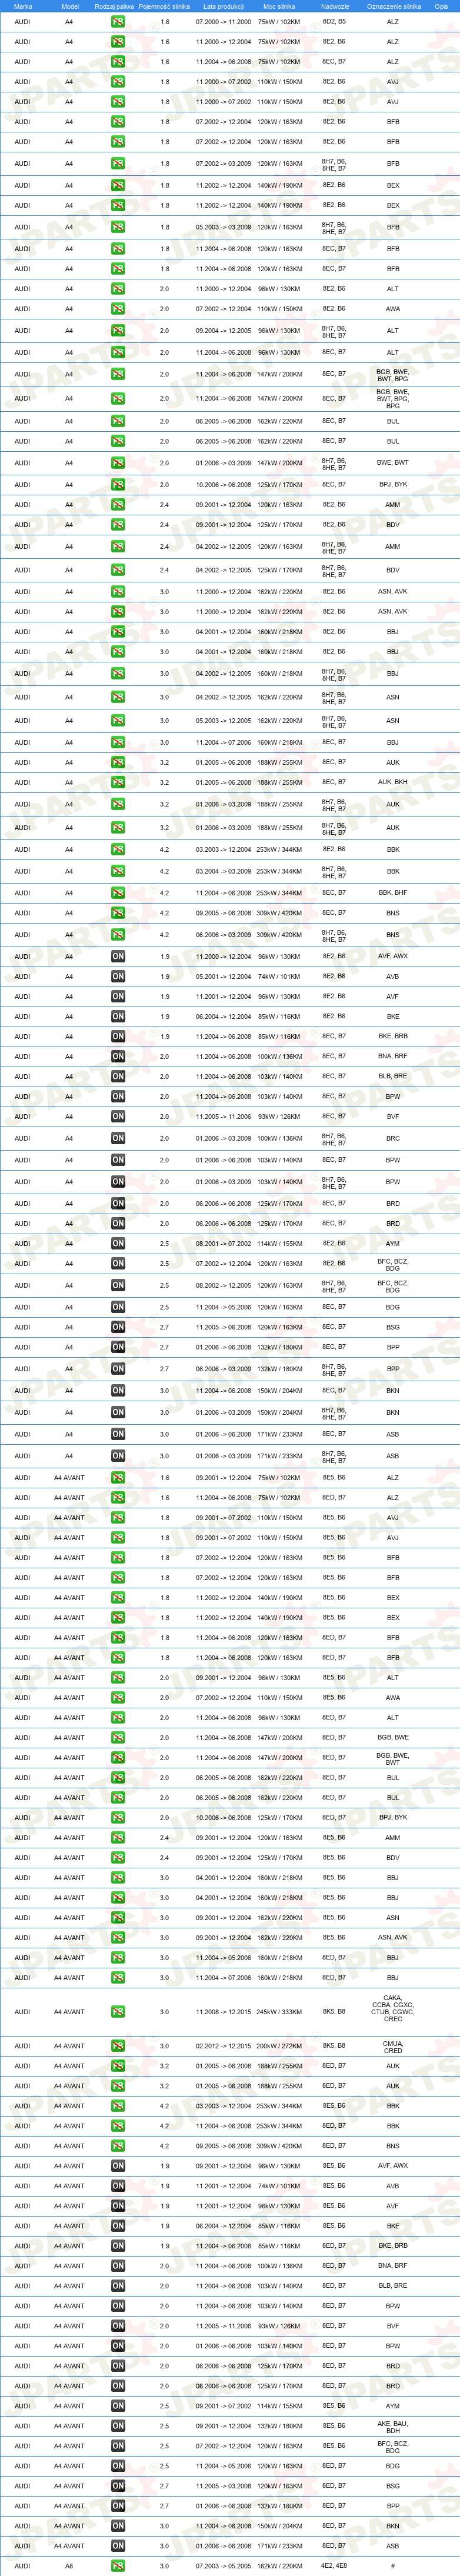Viewport: 460px width, 2576px height.
Task: Click diesel ON icon in A4 AVANT BVF row
Action: 118,2326
